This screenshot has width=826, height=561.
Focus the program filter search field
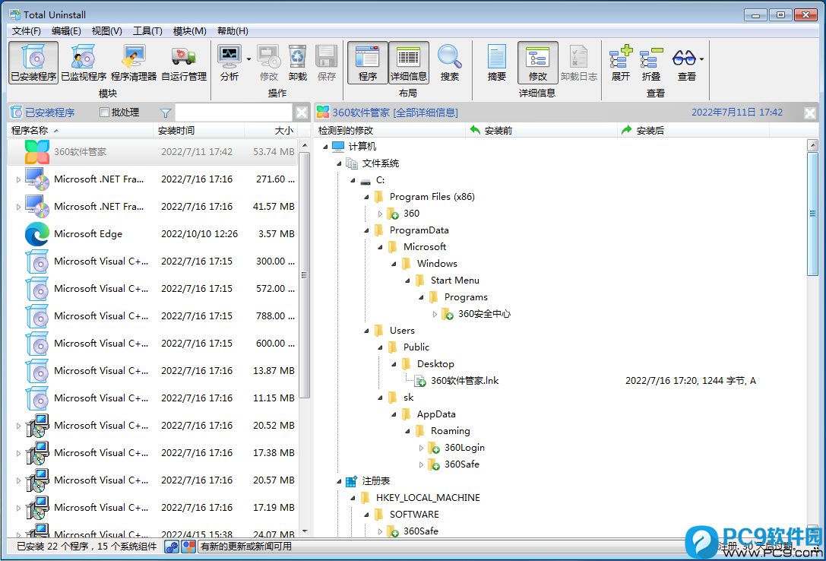233,113
